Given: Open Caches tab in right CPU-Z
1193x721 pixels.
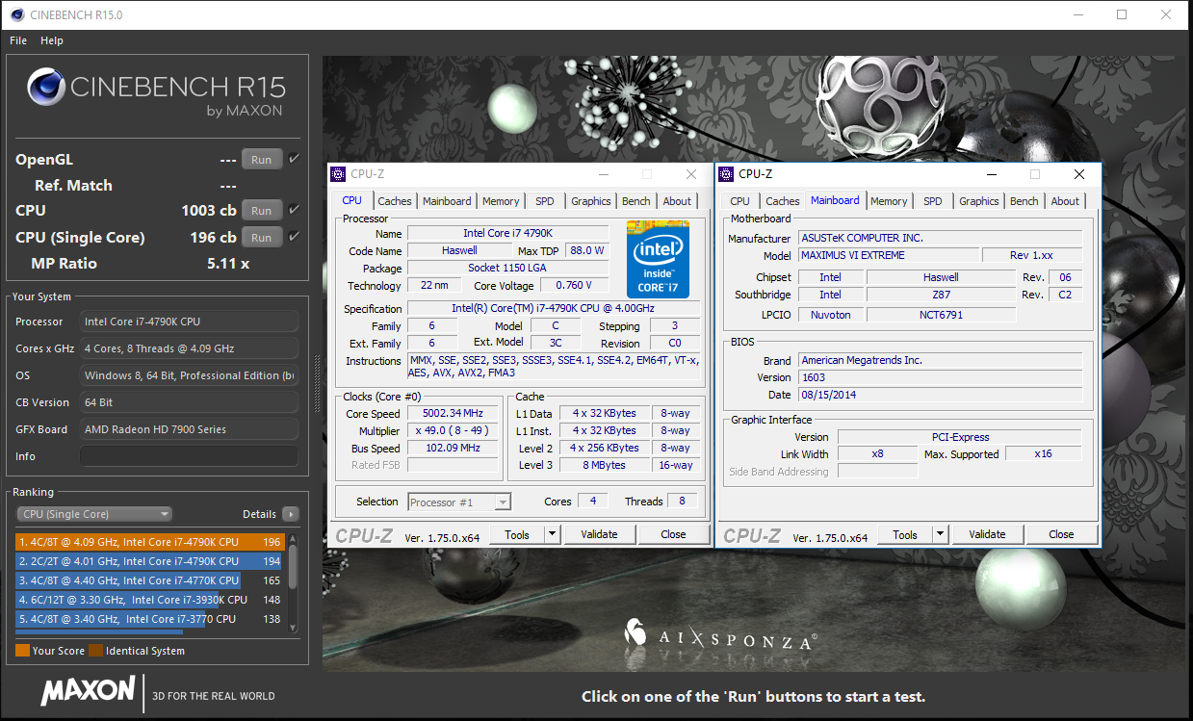Looking at the screenshot, I should (x=783, y=201).
